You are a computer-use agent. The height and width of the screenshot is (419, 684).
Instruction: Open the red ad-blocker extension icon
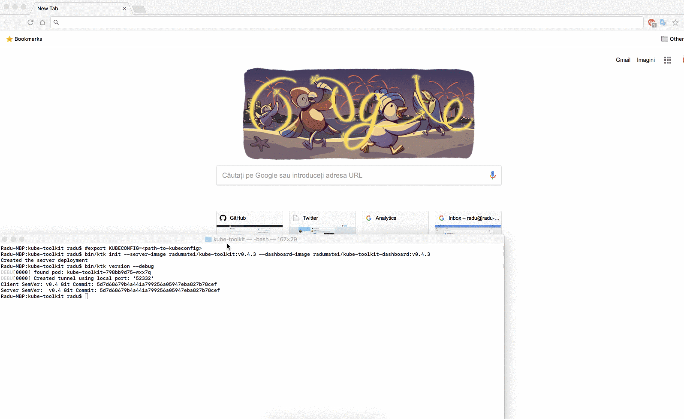652,23
